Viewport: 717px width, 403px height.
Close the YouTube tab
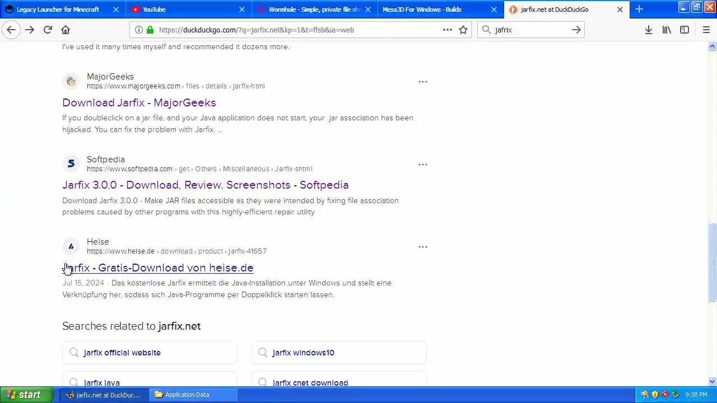242,10
